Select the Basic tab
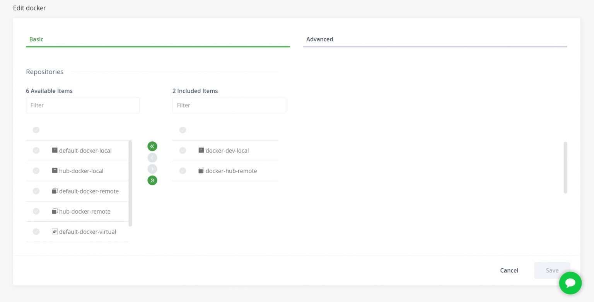Viewport: 594px width, 302px height. 36,39
